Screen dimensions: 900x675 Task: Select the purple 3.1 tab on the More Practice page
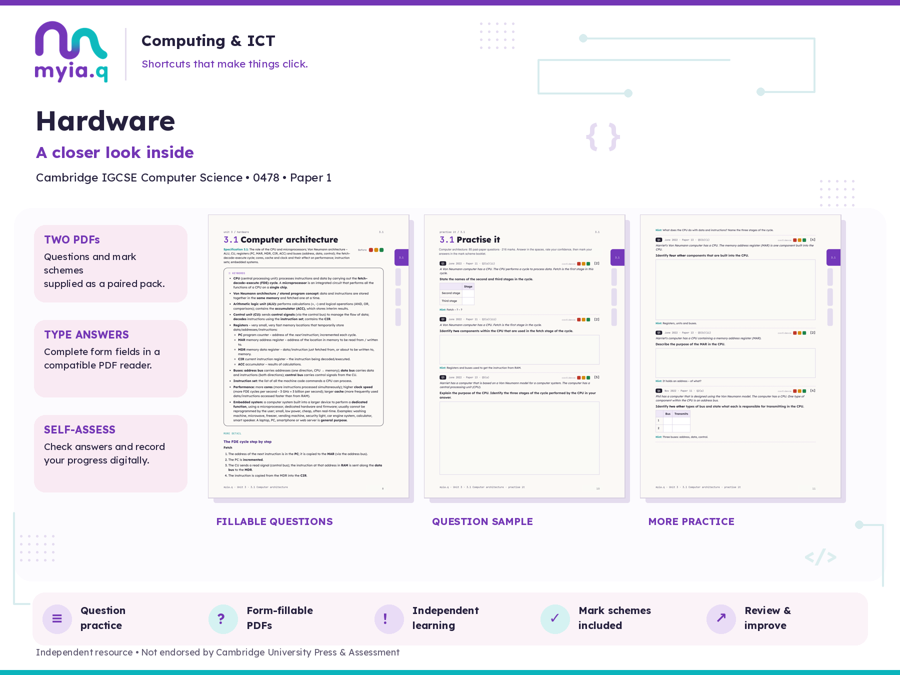833,257
